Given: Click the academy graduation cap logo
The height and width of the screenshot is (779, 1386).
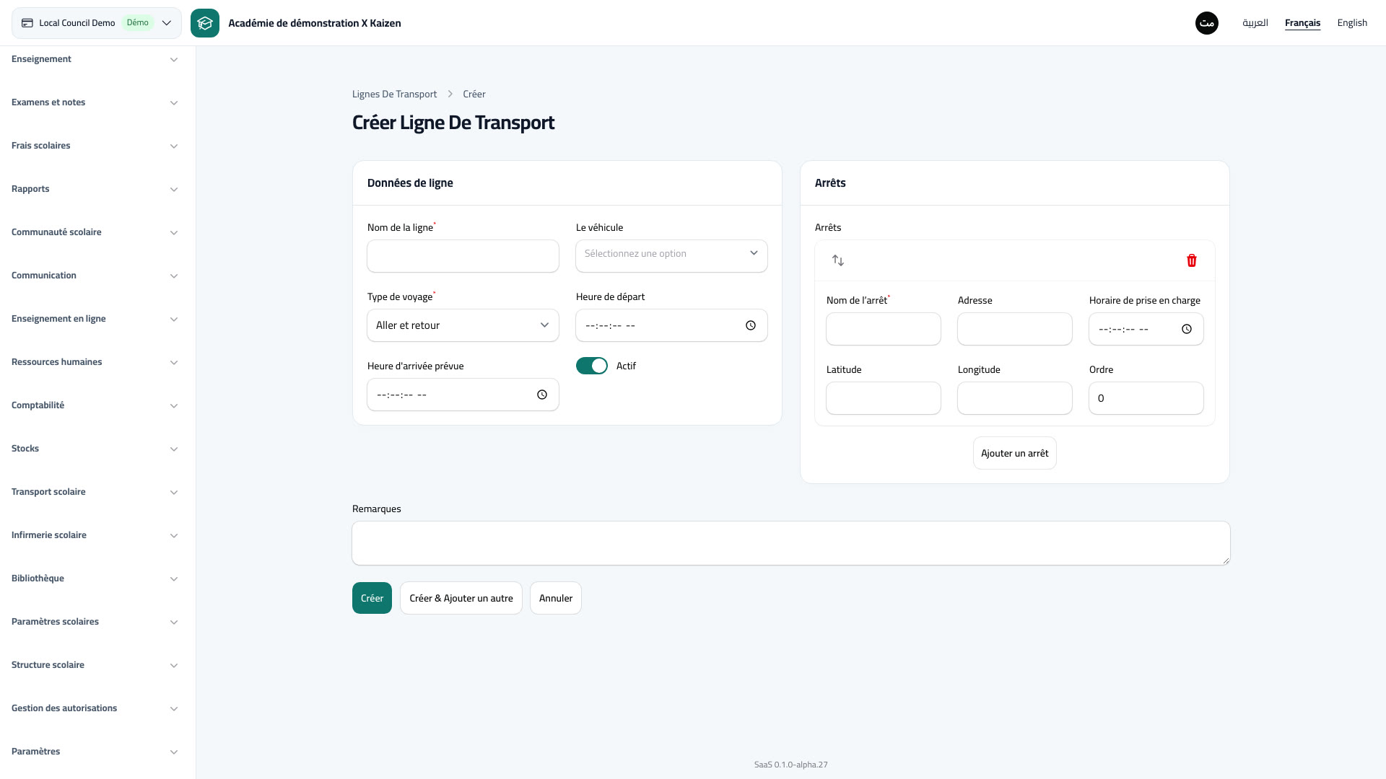Looking at the screenshot, I should tap(205, 23).
